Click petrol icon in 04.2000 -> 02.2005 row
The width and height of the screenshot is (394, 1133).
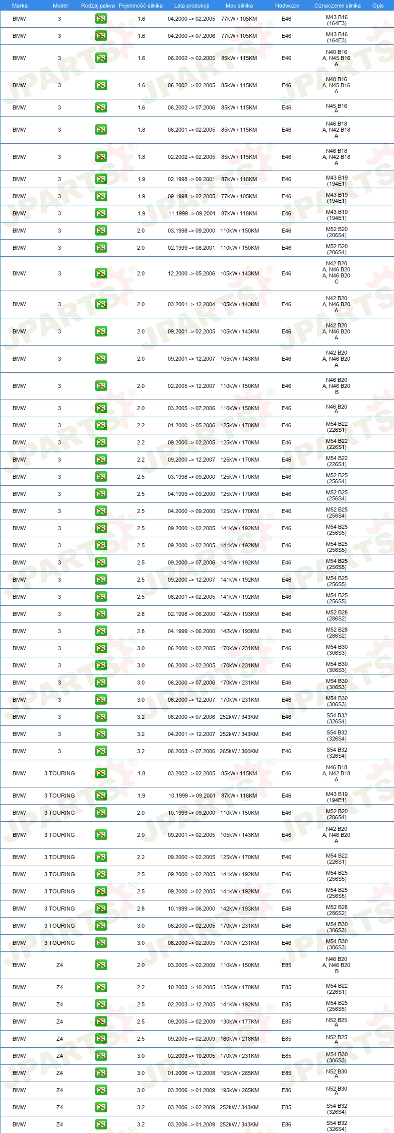coord(101,19)
